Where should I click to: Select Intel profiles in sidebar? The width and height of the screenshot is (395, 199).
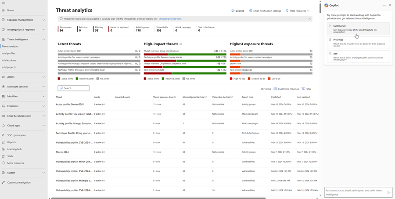[x=8, y=53]
